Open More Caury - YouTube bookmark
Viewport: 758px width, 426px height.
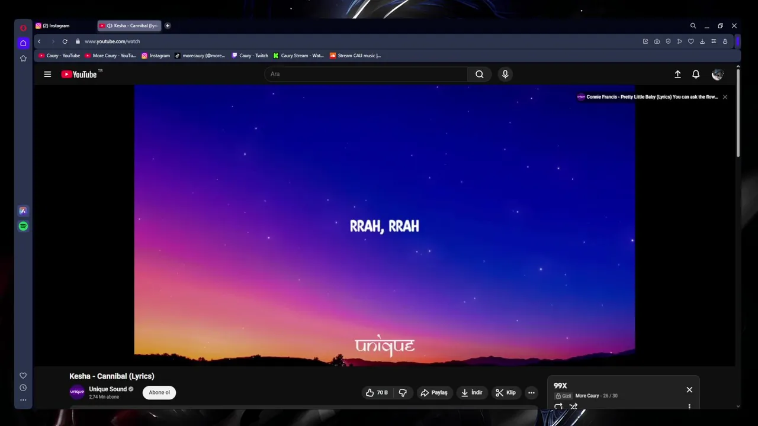111,56
